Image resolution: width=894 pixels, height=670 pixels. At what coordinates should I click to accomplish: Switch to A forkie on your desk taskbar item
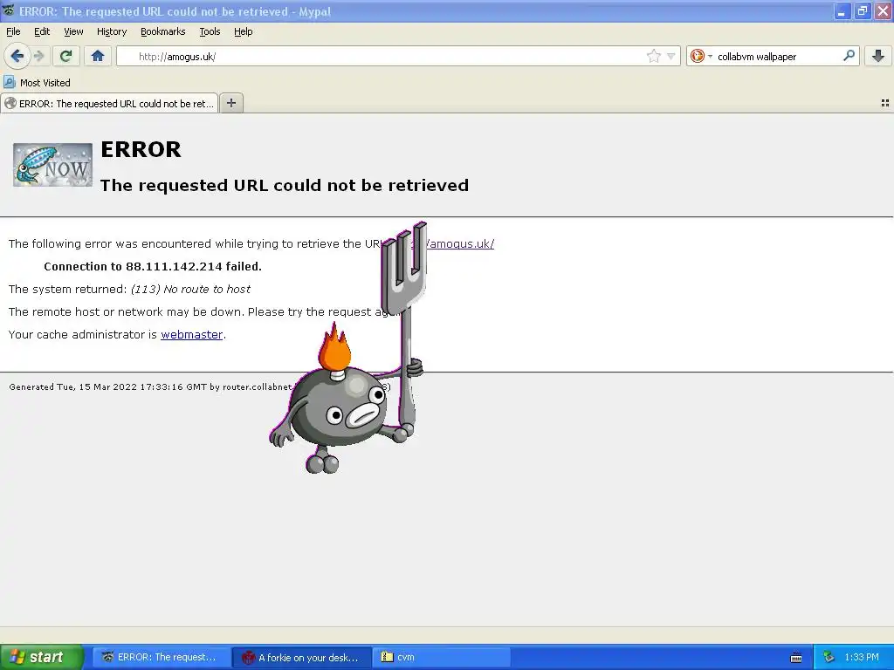(x=302, y=657)
